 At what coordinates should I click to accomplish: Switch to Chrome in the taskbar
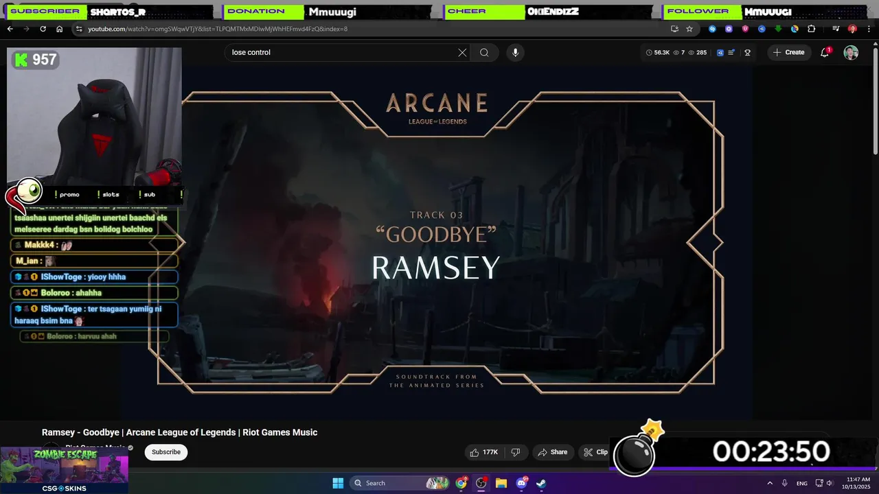(x=461, y=483)
